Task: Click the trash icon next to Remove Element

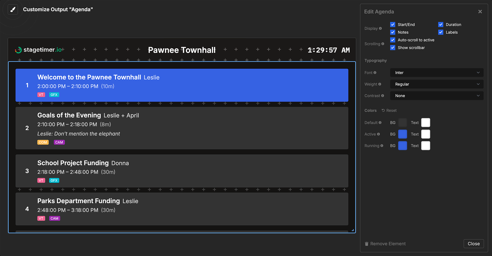Action: pos(366,244)
